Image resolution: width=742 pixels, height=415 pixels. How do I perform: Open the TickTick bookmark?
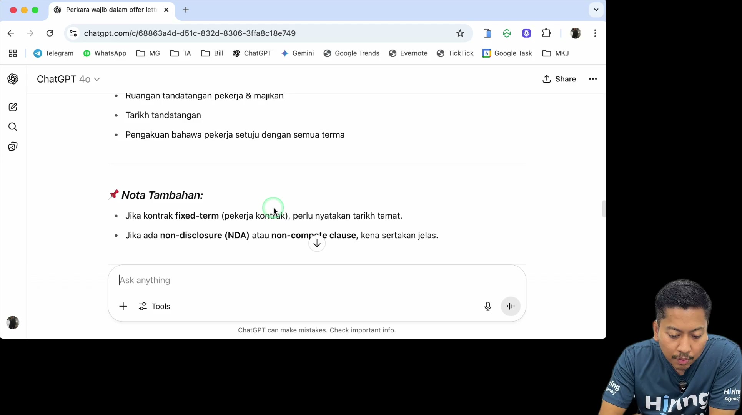pos(455,53)
